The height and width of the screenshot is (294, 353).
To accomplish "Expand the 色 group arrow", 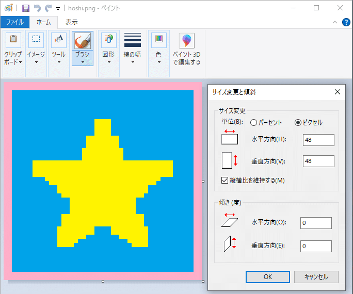I will click(159, 62).
